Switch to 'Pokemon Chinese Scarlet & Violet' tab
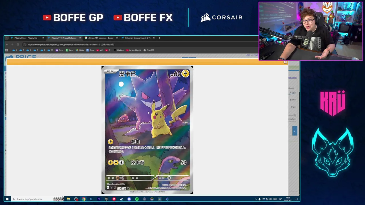Image resolution: width=365 pixels, height=205 pixels. click(x=137, y=38)
